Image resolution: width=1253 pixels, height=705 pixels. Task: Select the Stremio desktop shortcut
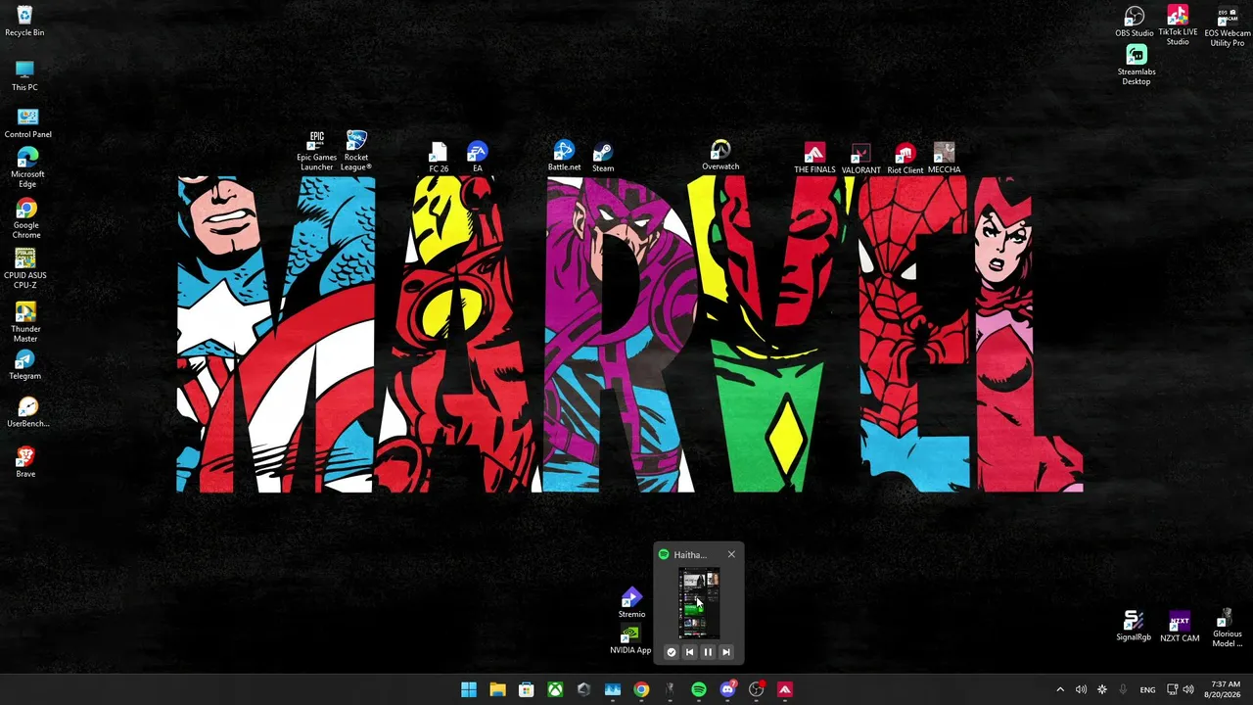coord(631,603)
